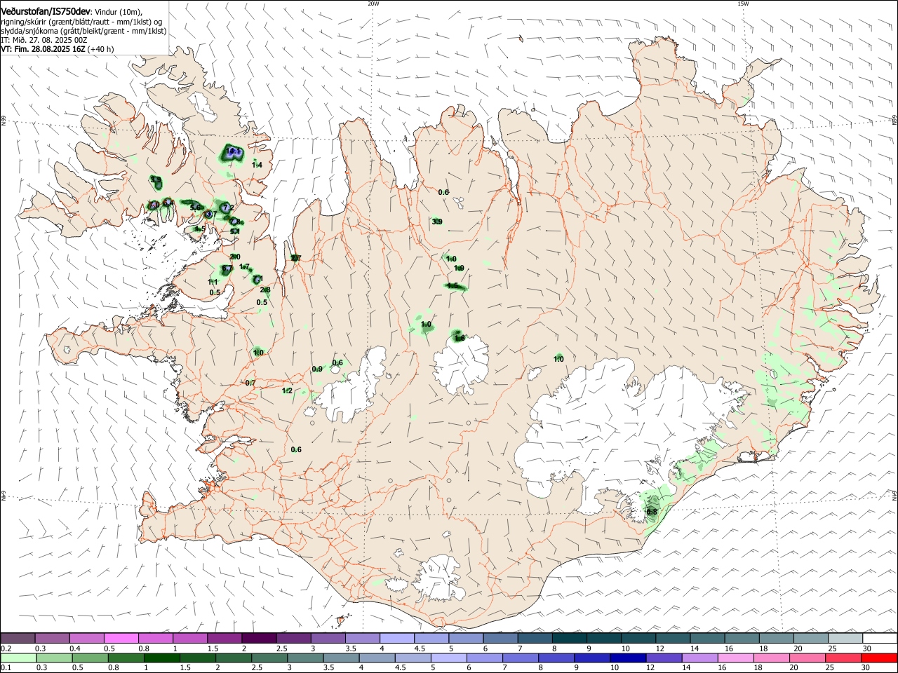Click the 'VT: Fim. 28.08.2025 16Z' valid-time text

[43, 49]
